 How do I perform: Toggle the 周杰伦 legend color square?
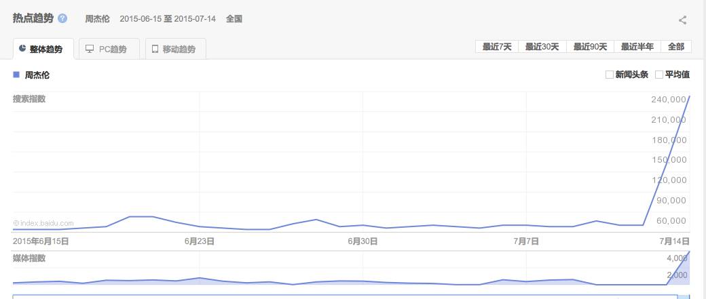(16, 75)
